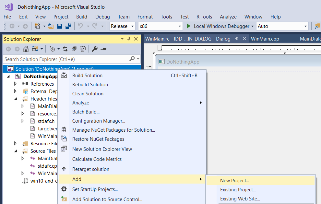Toggle Preview Selected Items in Solution Explorer

103,49
